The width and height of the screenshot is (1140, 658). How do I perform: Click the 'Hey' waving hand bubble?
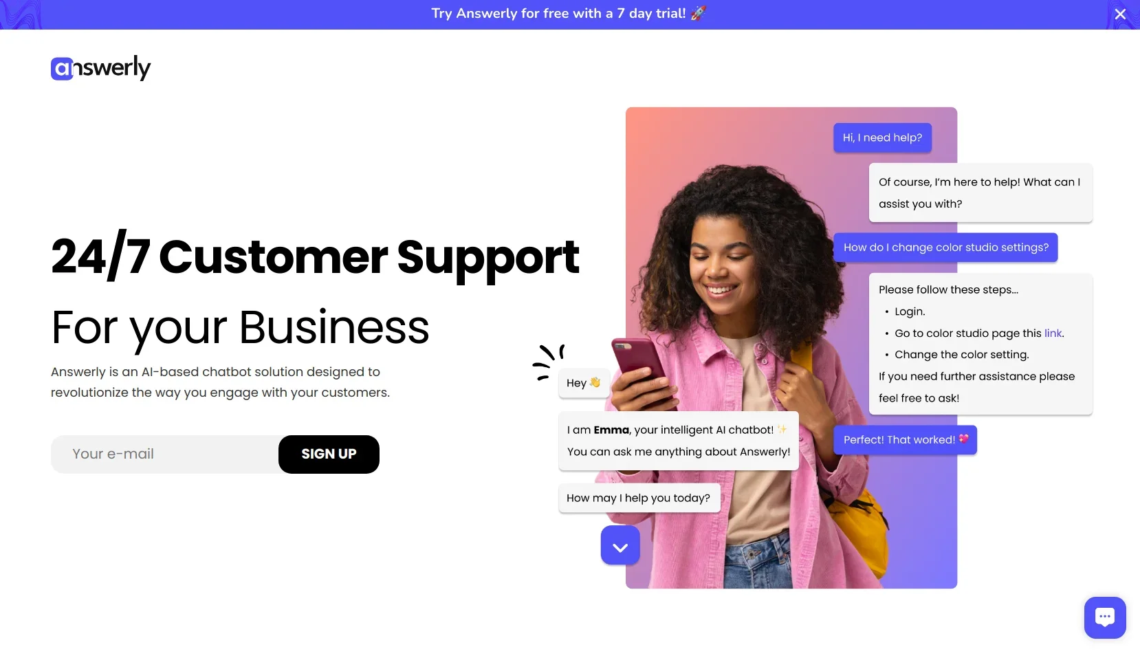pyautogui.click(x=584, y=382)
